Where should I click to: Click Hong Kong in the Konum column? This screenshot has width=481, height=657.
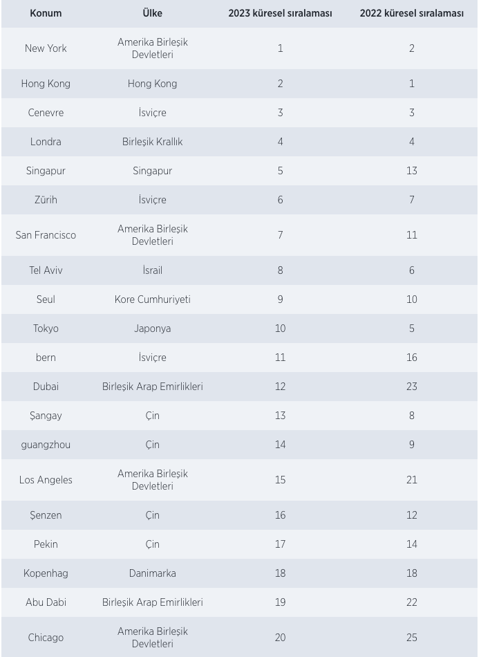[46, 84]
